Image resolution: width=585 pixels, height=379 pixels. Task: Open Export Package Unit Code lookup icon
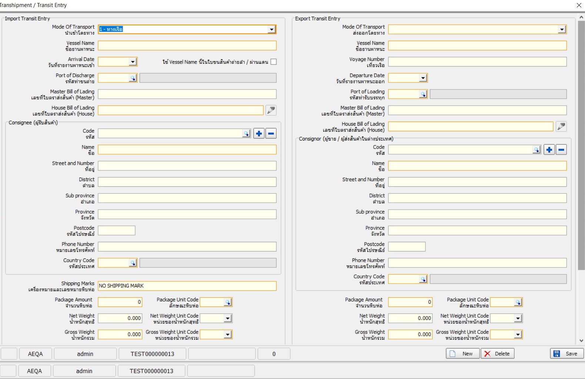[x=518, y=302]
